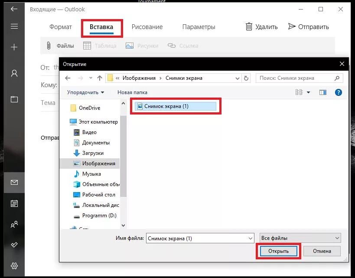Click Изображения in the address path
This screenshot has height=278, width=355.
click(x=139, y=78)
